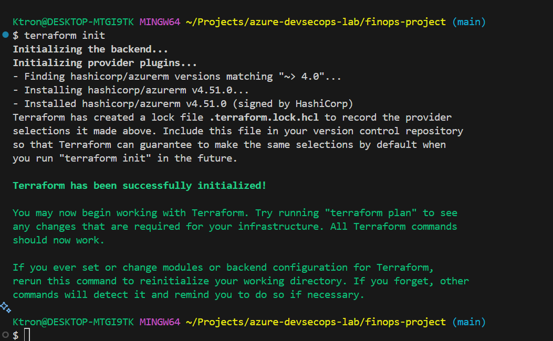Click MINGW64 in the bottom prompt

point(160,322)
